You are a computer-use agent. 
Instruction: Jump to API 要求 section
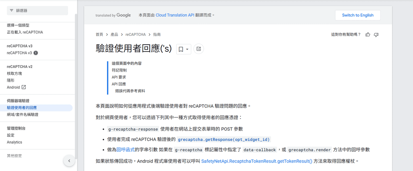tap(119, 77)
